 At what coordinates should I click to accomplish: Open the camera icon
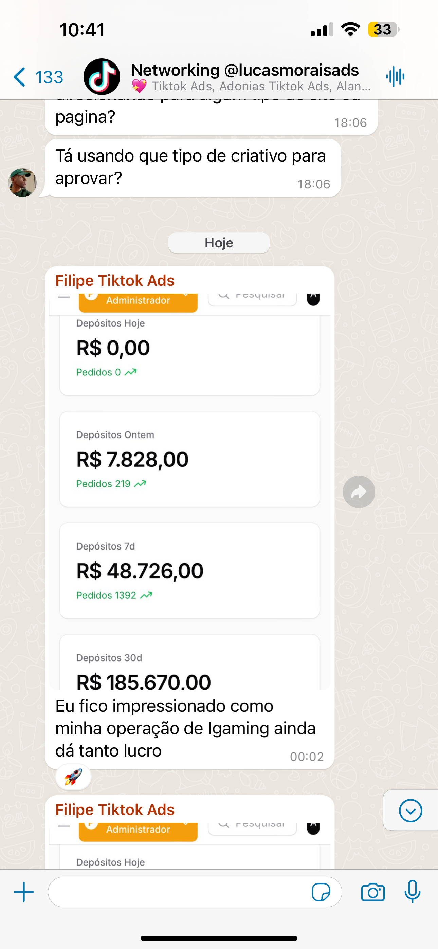(x=373, y=892)
